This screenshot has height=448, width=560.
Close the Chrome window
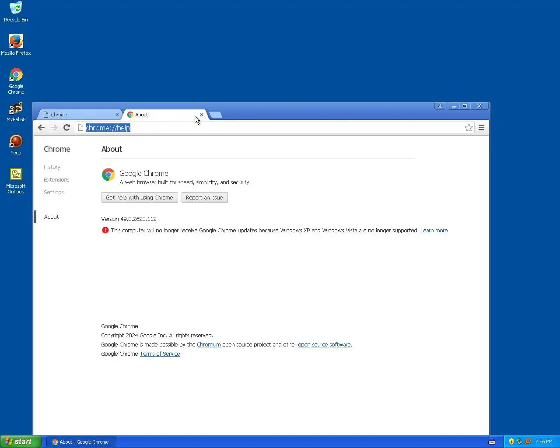point(479,106)
